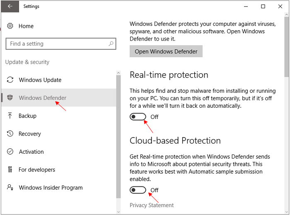Toggle Cloud-based Protection switch
The height and width of the screenshot is (215, 290).
(138, 190)
